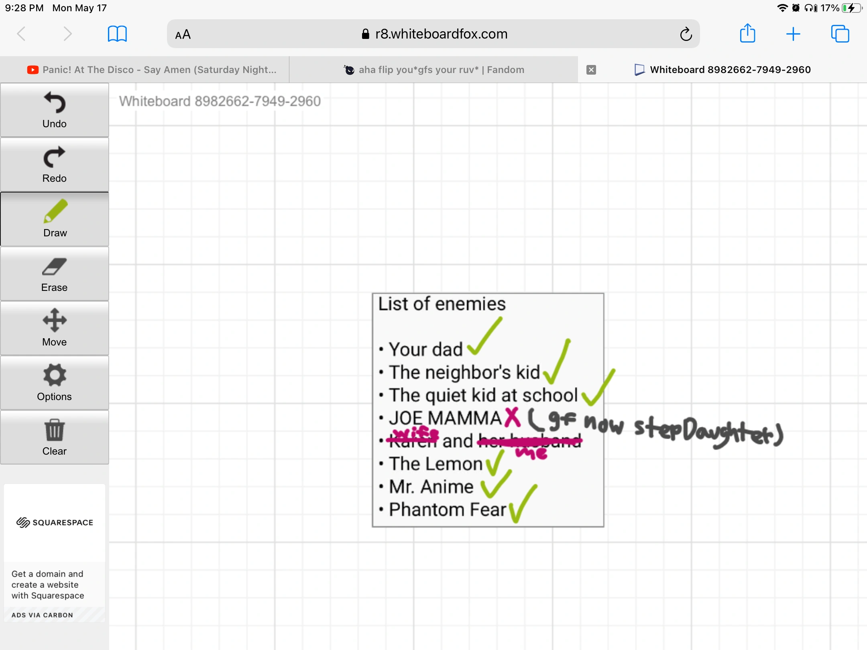The image size is (867, 650).
Task: Click the Redo arrow button
Action: point(54,165)
